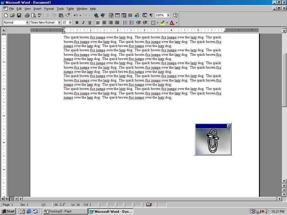Open the Zoom 100% dropdown arrow

point(168,15)
